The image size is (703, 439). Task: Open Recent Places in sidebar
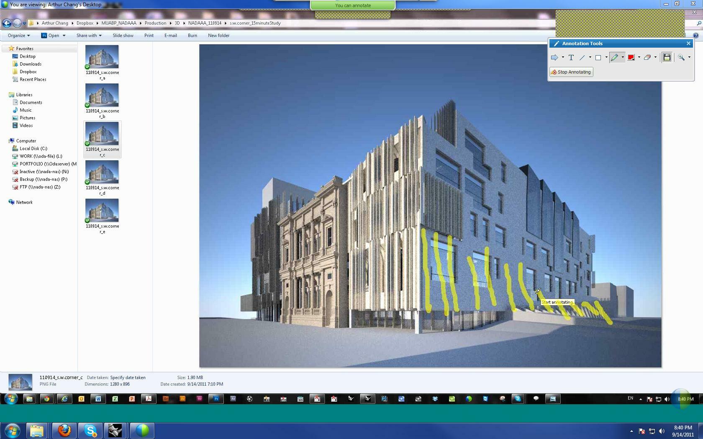(33, 79)
